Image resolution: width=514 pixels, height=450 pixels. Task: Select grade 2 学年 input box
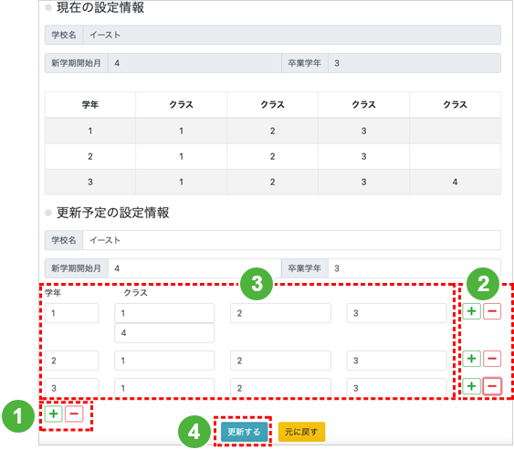coord(71,361)
